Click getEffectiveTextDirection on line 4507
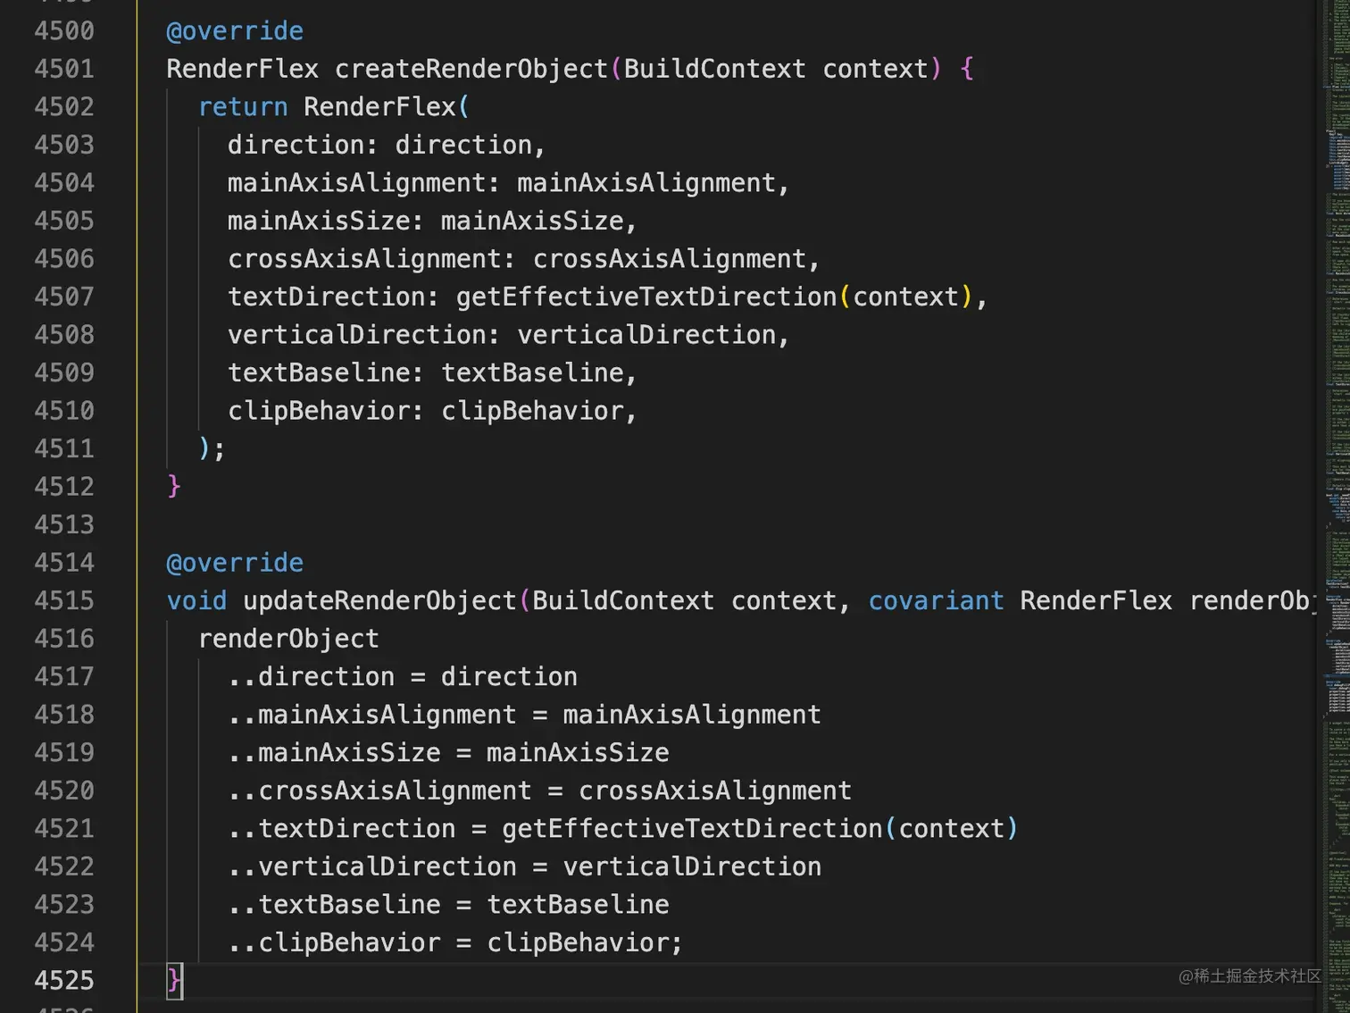1350x1013 pixels. pyautogui.click(x=646, y=297)
